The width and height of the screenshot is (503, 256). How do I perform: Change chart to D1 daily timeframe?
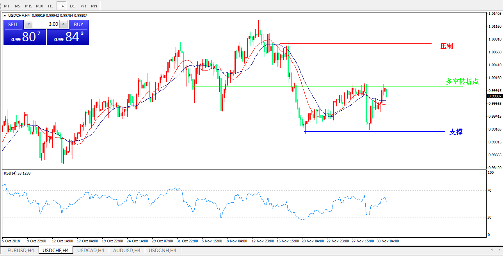[x=72, y=6]
